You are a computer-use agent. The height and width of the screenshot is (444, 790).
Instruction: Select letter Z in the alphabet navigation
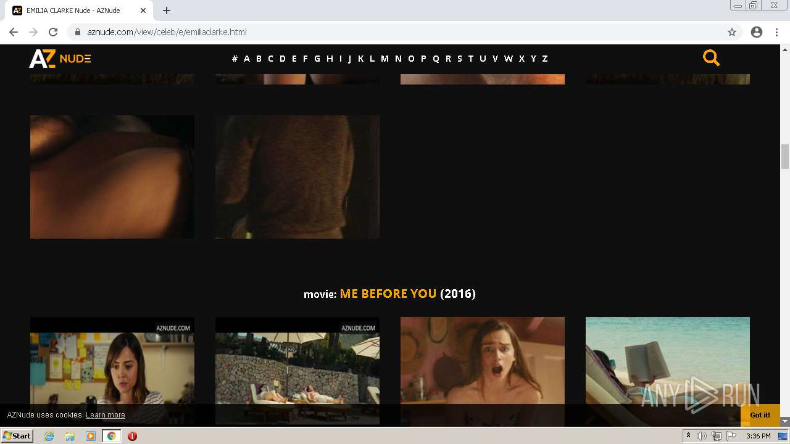(x=545, y=59)
